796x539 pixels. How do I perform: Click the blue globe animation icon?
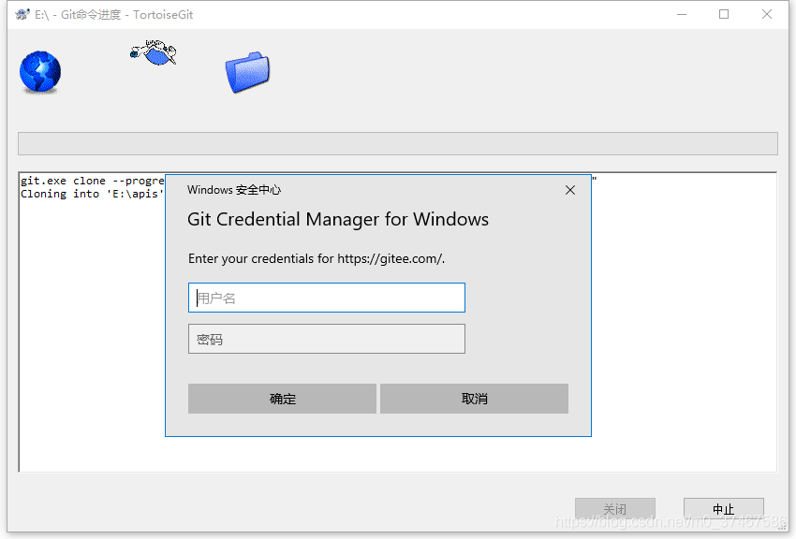click(40, 72)
